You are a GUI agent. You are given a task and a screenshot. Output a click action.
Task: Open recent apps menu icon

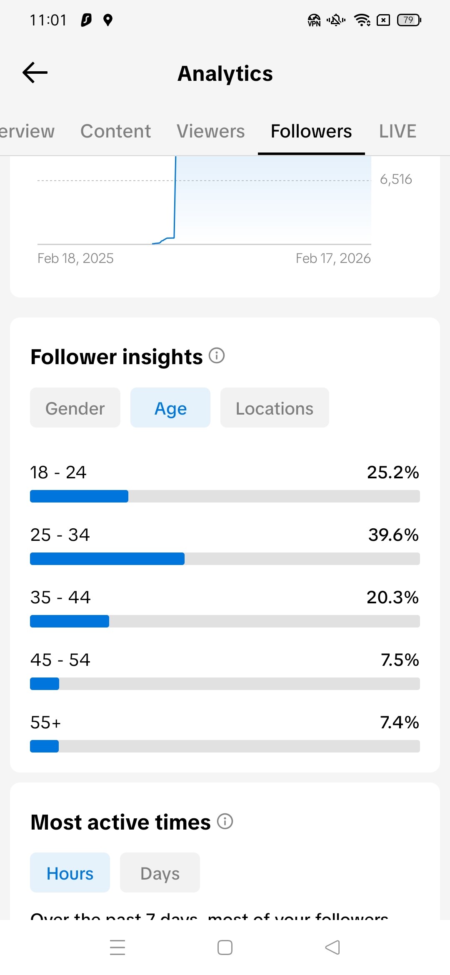point(117,947)
